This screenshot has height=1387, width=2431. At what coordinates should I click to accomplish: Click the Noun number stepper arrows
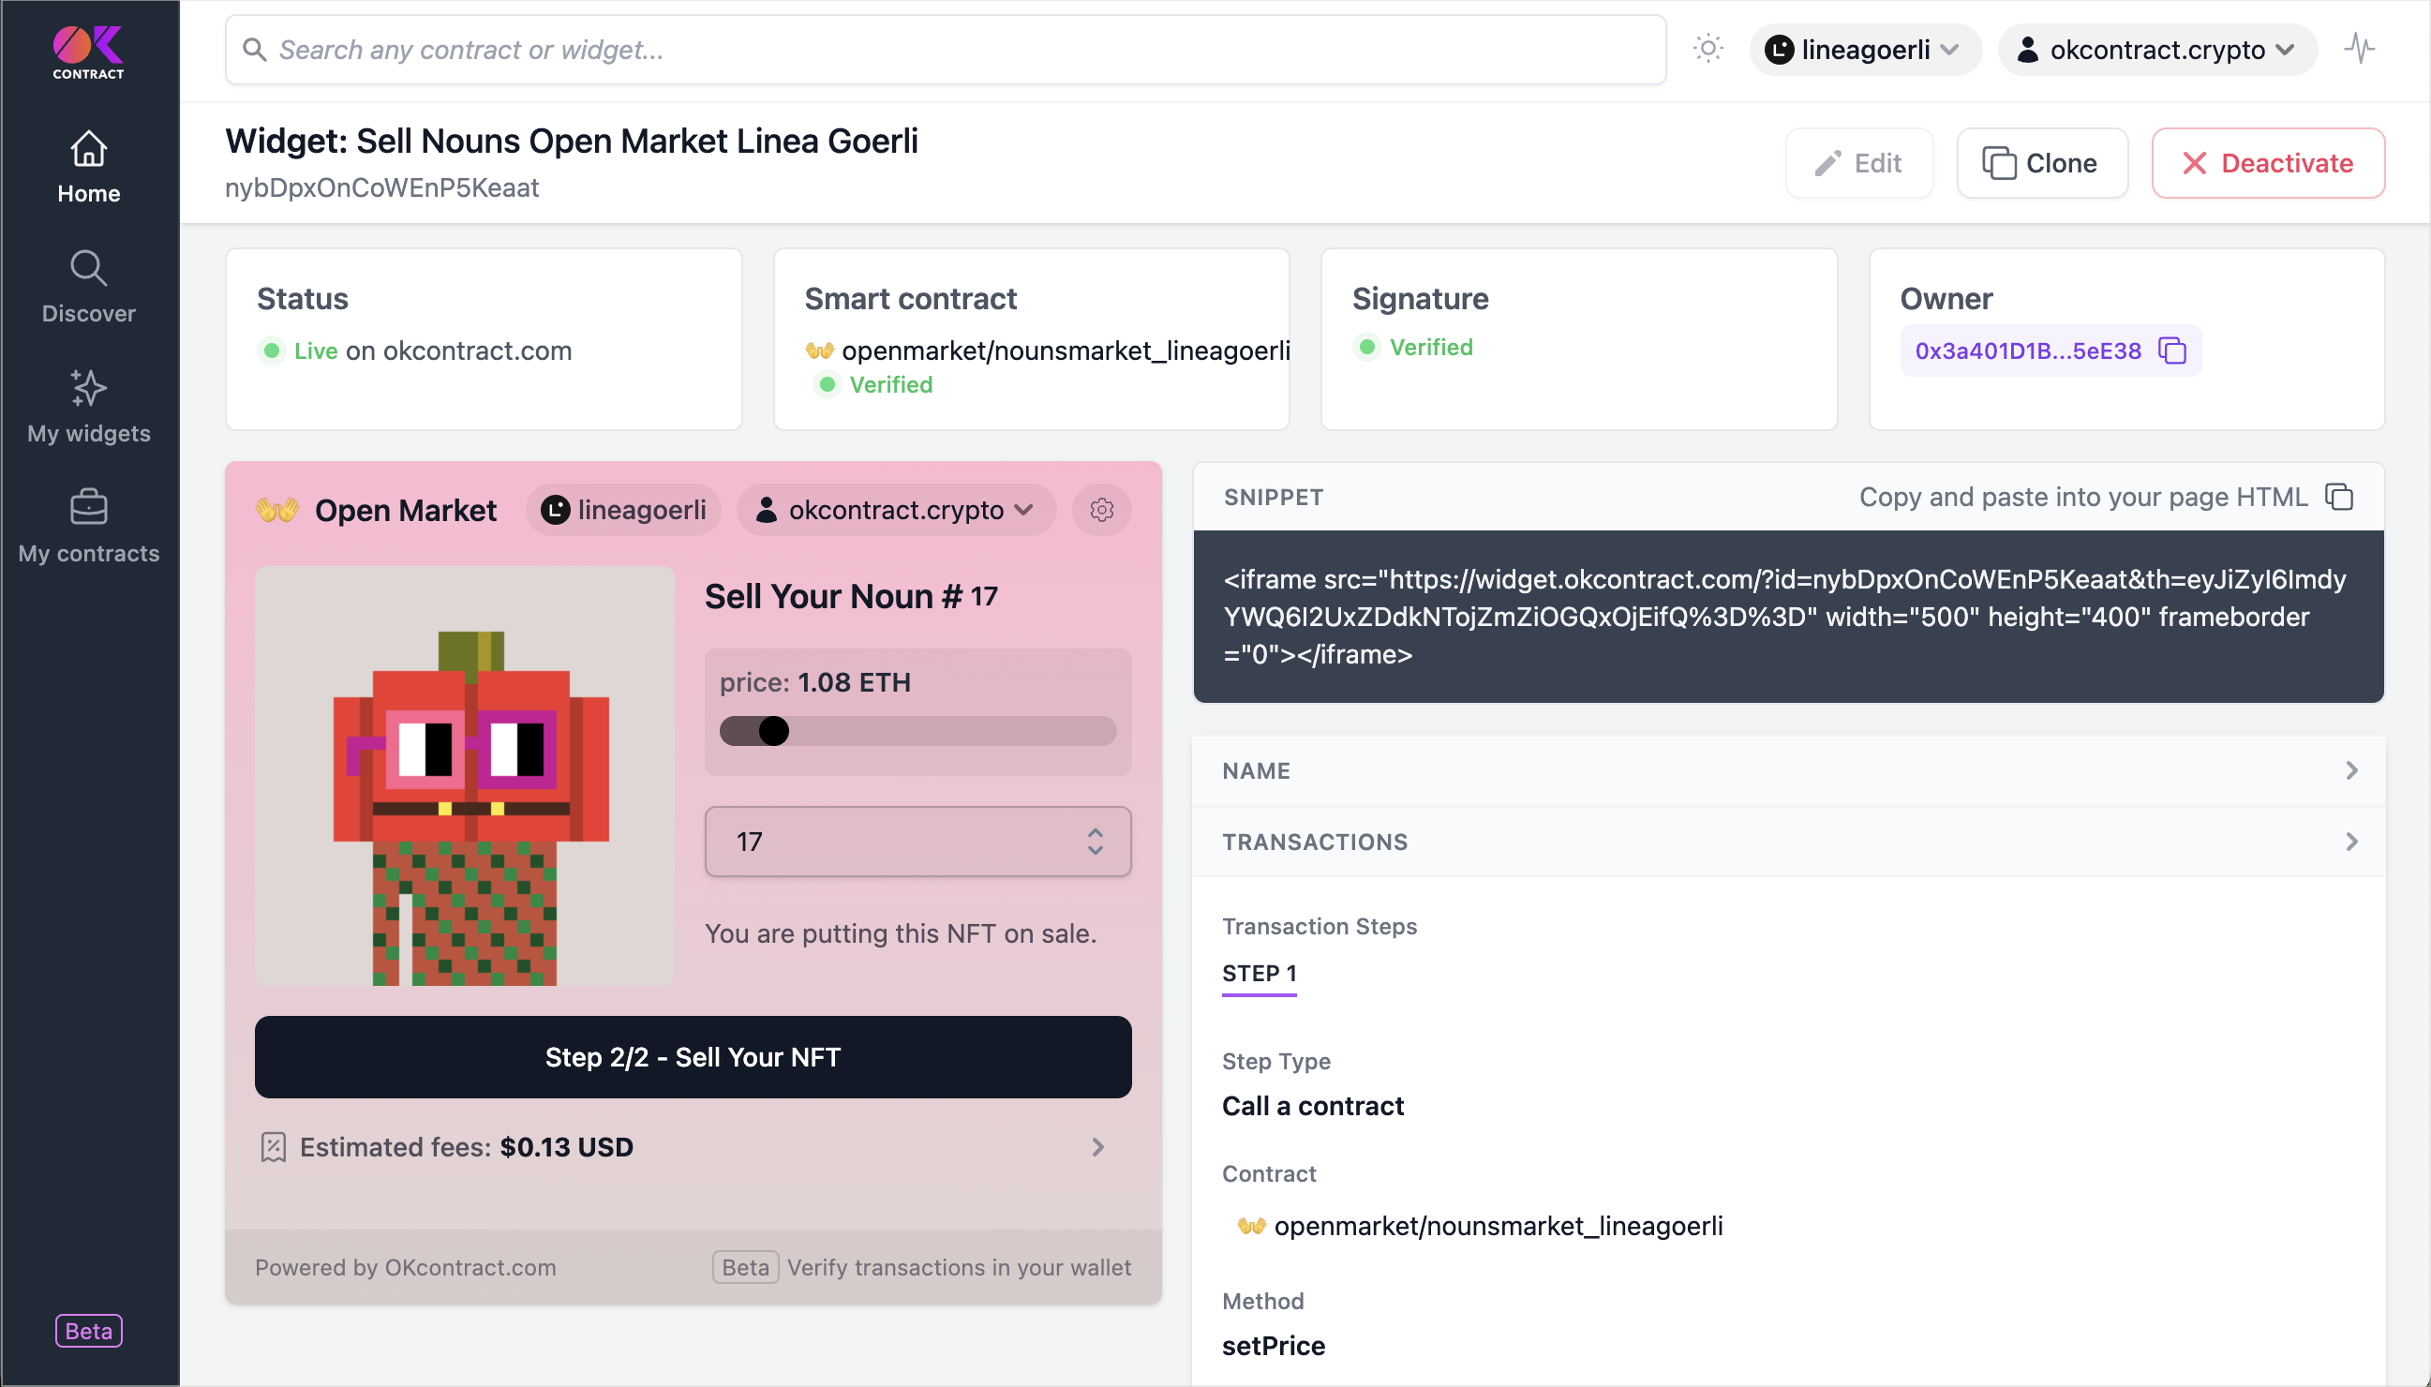[x=1095, y=842]
